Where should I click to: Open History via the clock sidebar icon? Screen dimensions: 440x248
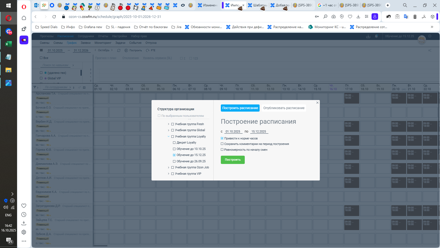[24, 214]
